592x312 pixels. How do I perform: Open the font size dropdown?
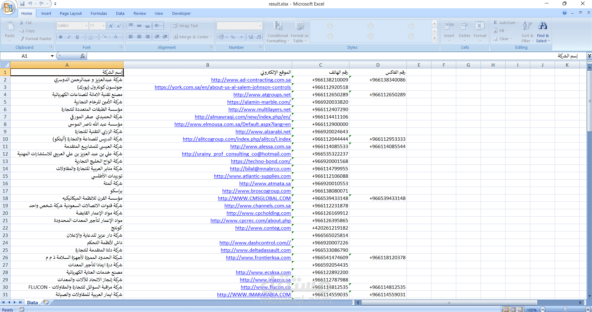click(103, 26)
